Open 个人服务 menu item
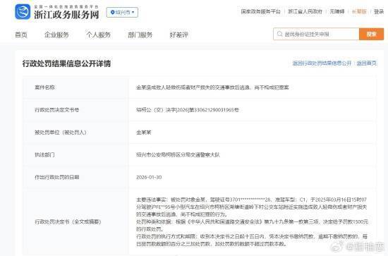The height and width of the screenshot is (256, 388). (x=98, y=35)
